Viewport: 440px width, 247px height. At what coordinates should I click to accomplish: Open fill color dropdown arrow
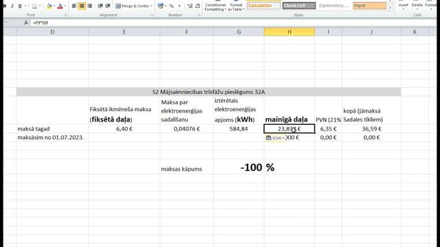tap(54, 6)
